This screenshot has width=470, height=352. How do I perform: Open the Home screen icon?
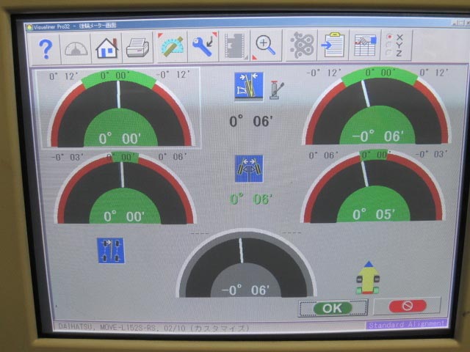pos(106,48)
